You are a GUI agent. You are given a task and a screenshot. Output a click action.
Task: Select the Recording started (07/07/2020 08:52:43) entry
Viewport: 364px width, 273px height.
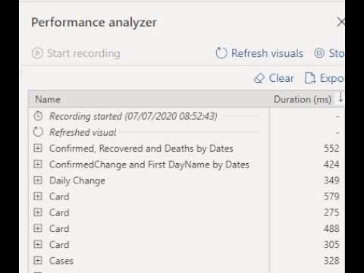click(x=133, y=116)
